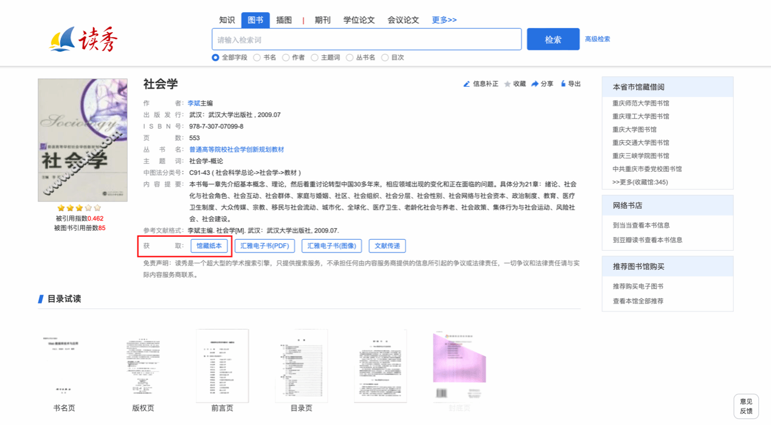Screen dimensions: 771x425
Task: Click the 读秀 sailboat logo
Action: 83,39
